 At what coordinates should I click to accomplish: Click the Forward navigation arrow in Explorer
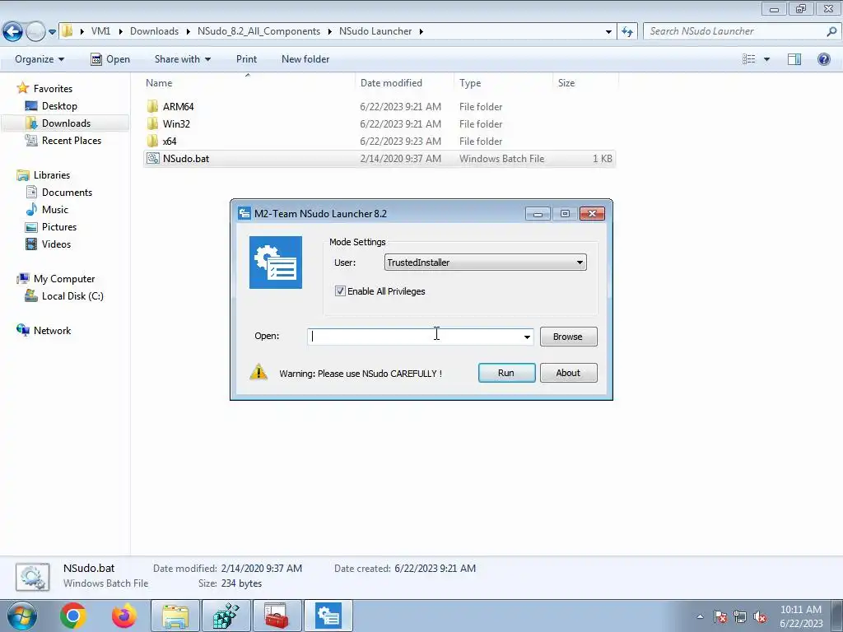[35, 32]
